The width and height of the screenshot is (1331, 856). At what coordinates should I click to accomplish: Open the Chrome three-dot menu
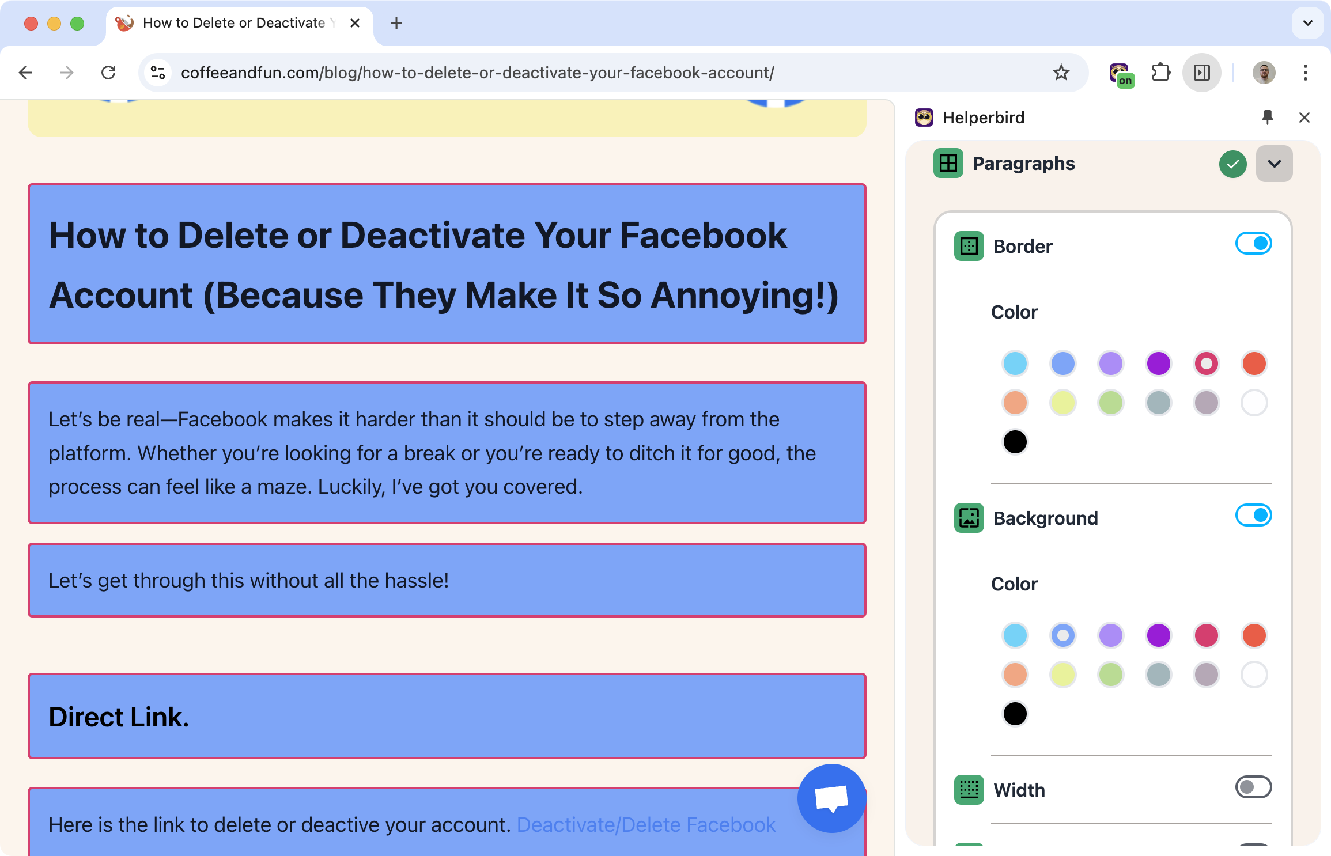tap(1305, 73)
